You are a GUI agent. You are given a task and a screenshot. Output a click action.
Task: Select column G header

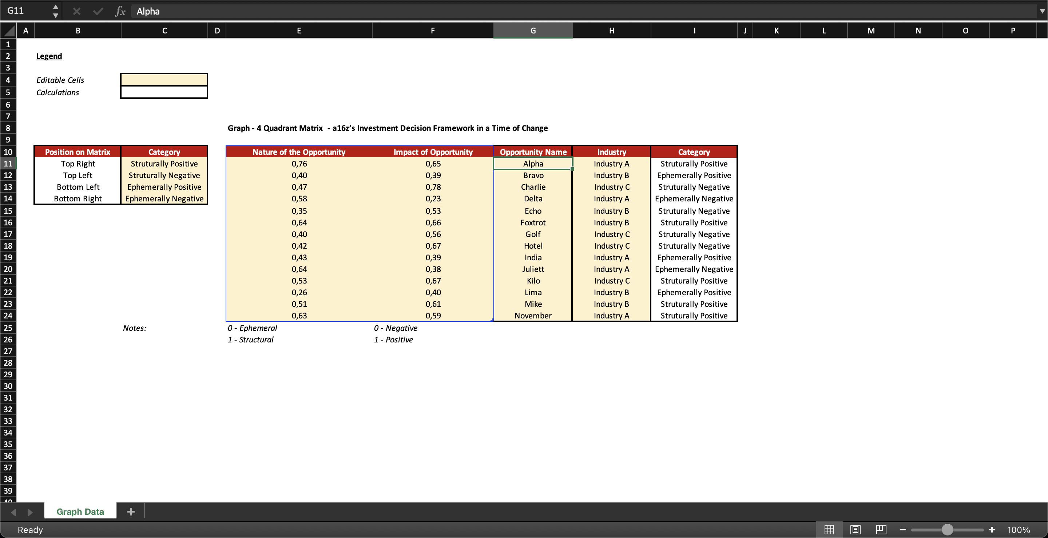(533, 31)
